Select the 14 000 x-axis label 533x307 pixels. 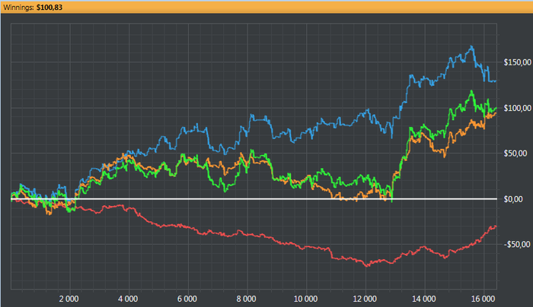tap(424, 299)
